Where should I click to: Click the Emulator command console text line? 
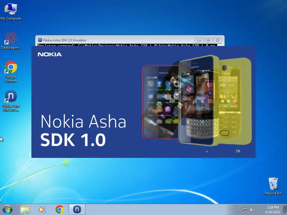pyautogui.click(x=126, y=45)
